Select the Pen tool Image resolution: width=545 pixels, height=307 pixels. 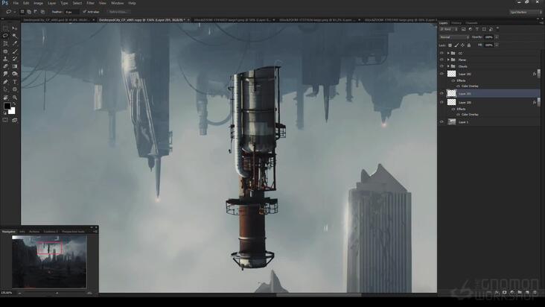point(5,82)
